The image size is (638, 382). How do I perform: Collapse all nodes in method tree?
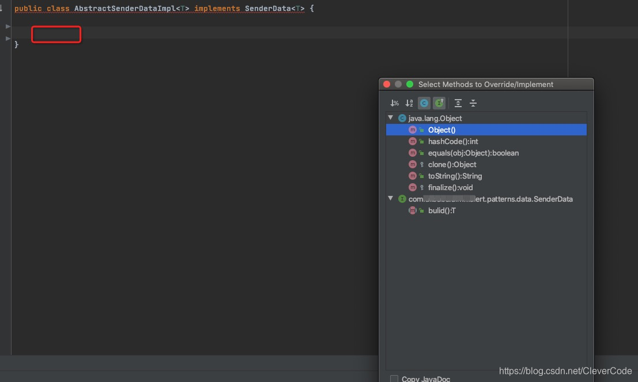[x=473, y=103]
